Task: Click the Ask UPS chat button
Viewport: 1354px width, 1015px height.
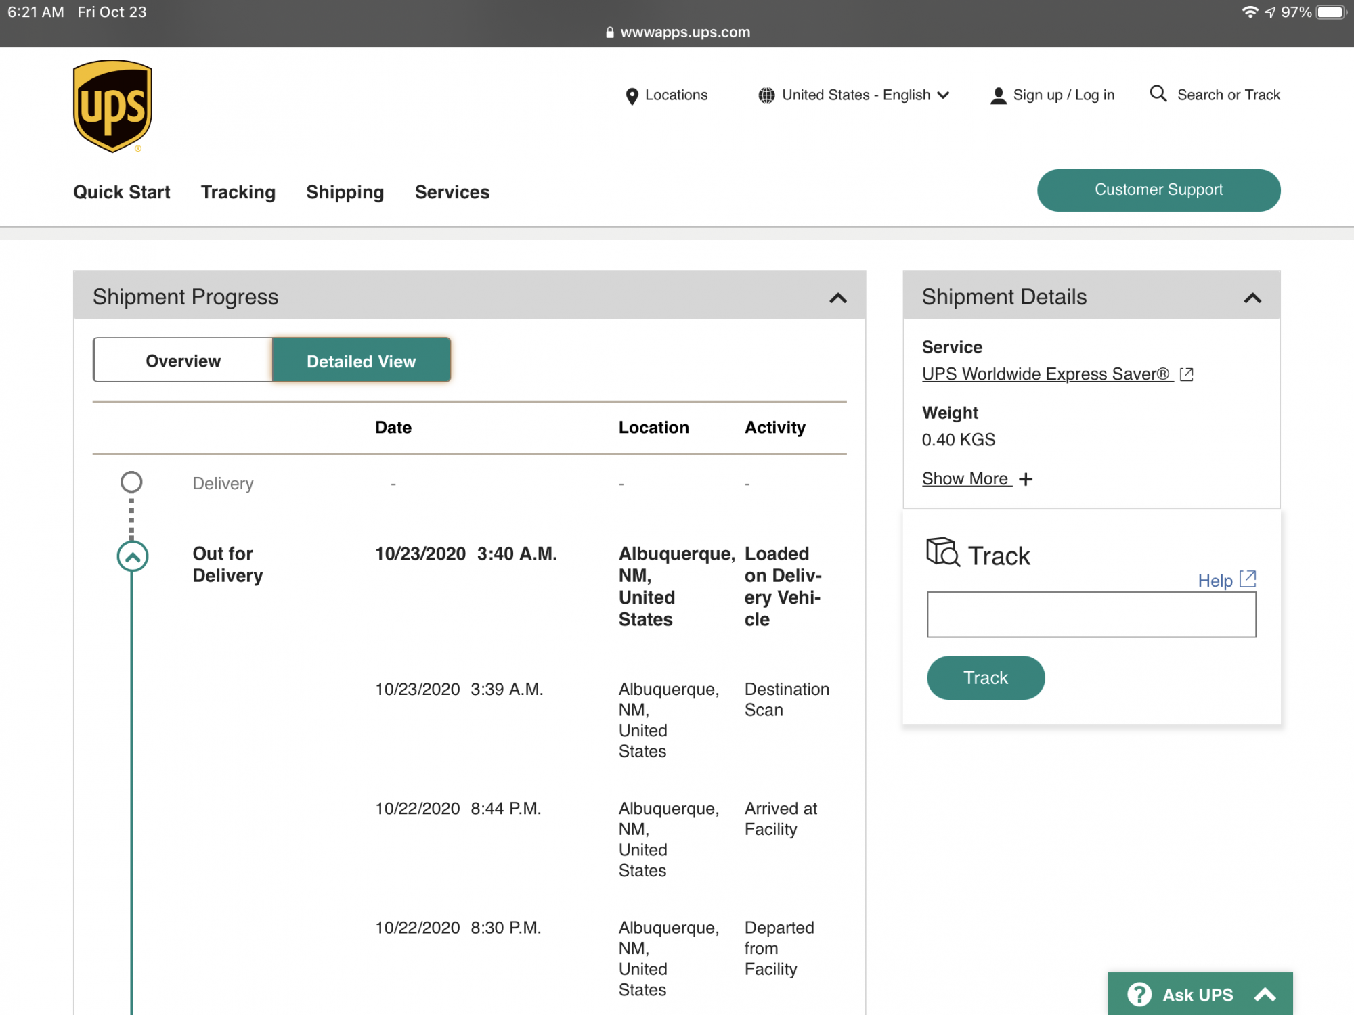Action: click(x=1200, y=994)
